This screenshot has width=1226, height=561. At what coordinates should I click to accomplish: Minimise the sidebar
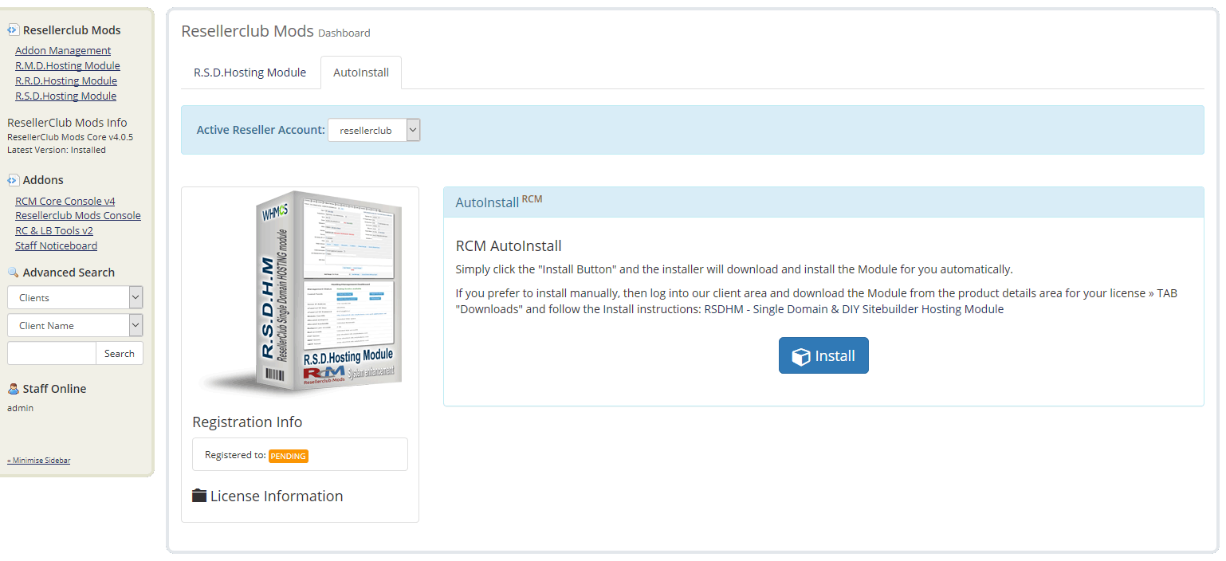point(38,461)
